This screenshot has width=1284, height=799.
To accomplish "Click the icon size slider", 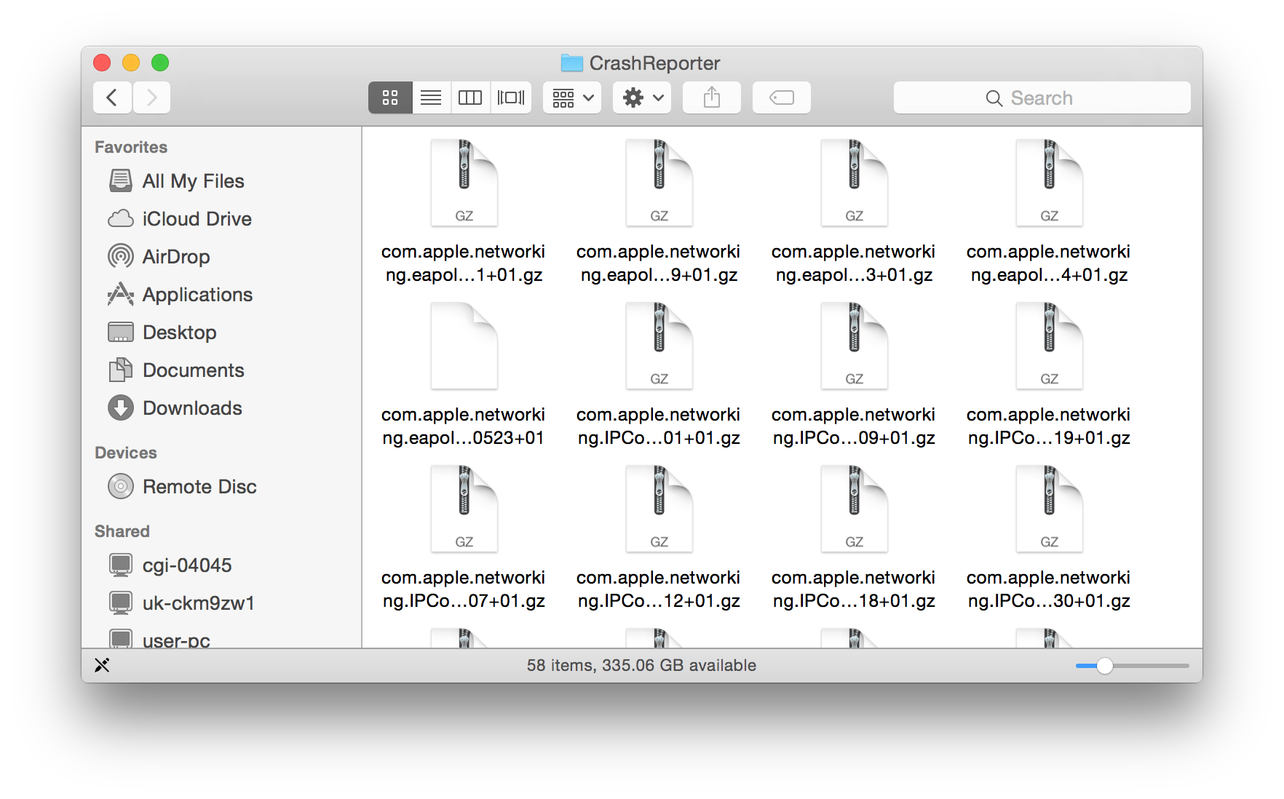I will pos(1132,666).
